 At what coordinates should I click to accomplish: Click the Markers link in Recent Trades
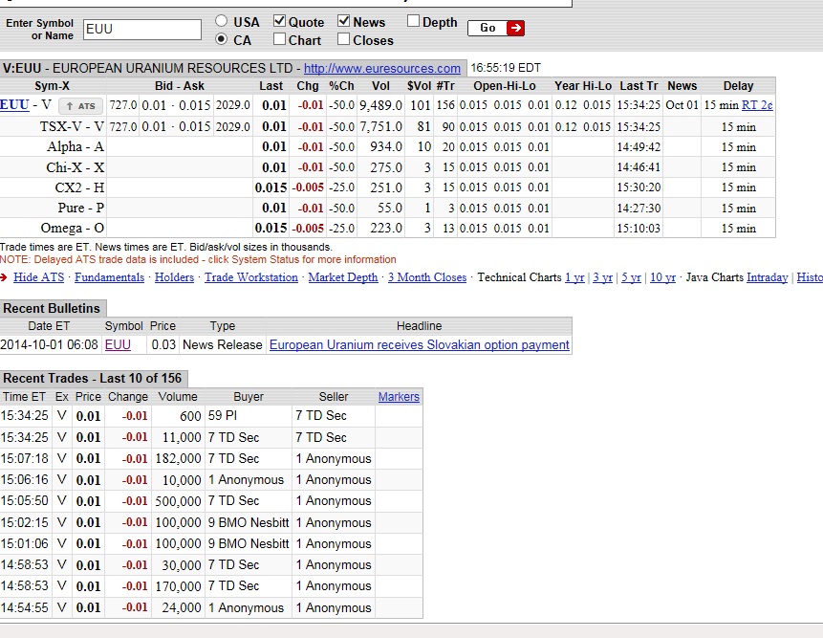(399, 397)
